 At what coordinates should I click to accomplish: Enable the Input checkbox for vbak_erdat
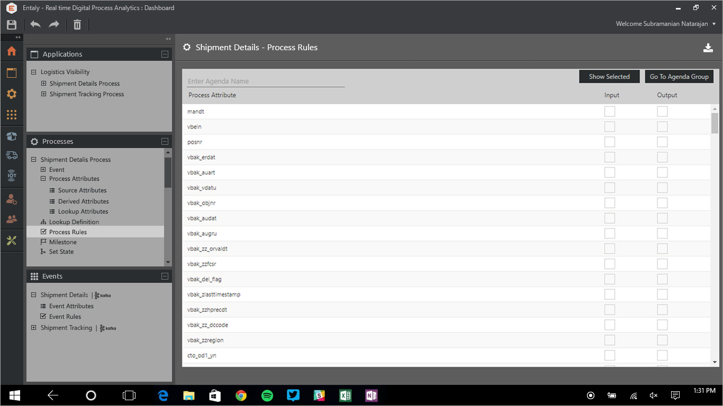(610, 158)
